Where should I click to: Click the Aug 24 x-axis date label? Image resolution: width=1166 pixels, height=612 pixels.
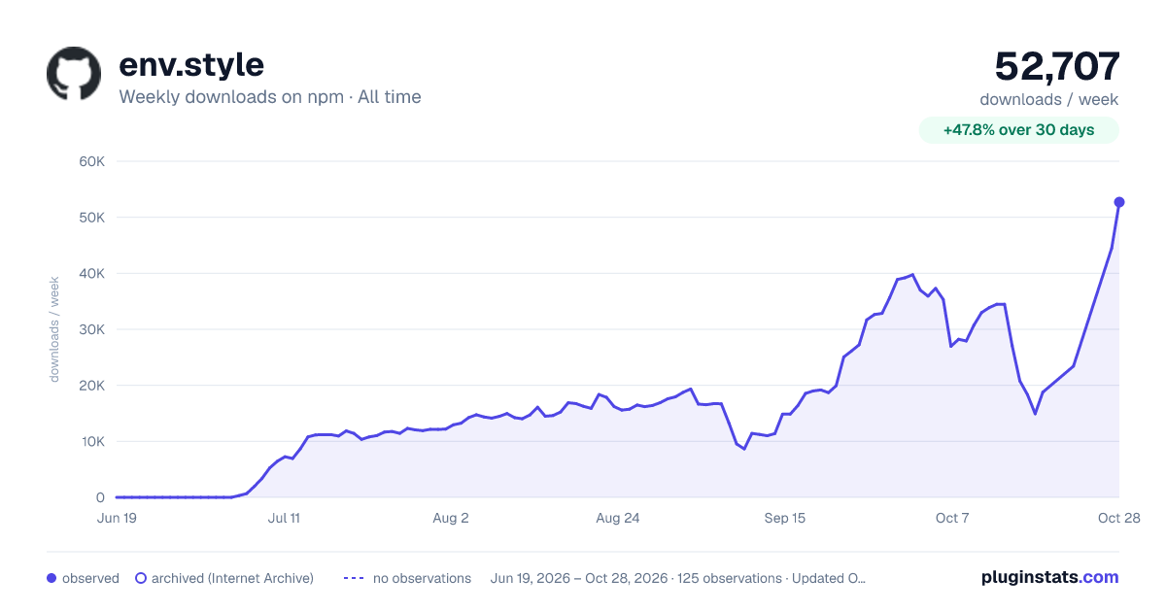coord(618,518)
